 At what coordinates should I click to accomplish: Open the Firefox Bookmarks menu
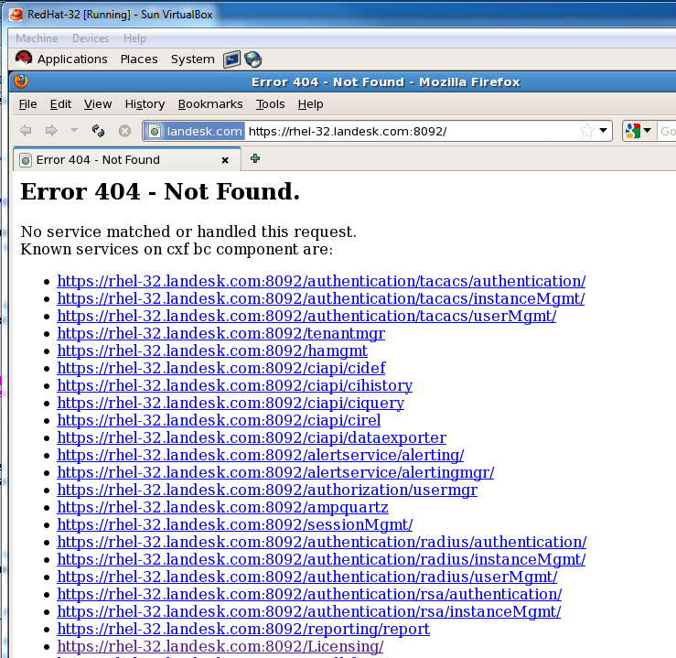[x=210, y=104]
